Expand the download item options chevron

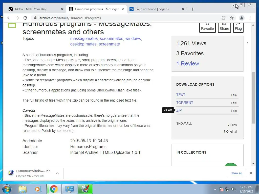pos(57,173)
